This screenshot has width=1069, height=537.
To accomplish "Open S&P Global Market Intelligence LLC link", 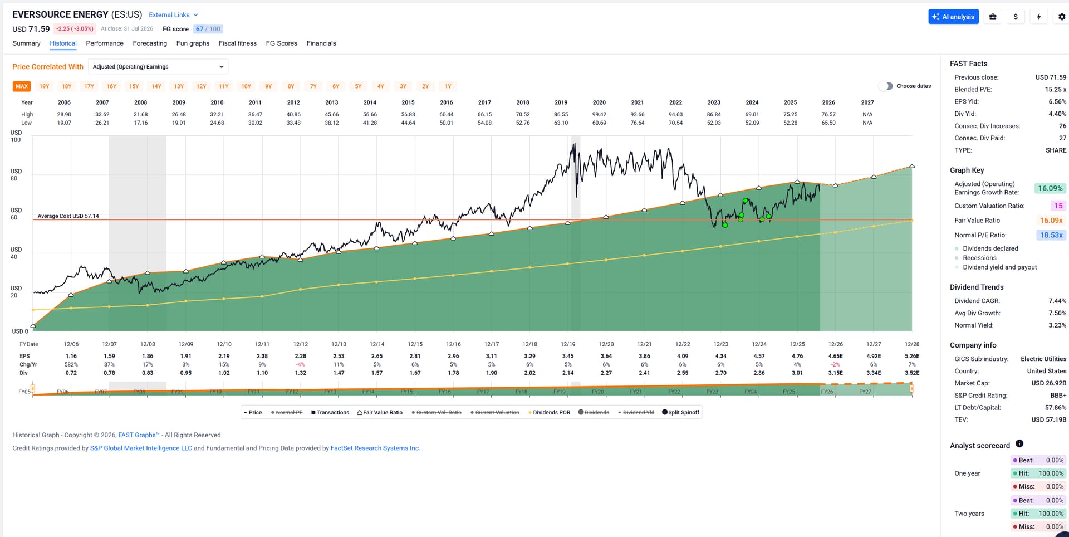I will pos(141,448).
